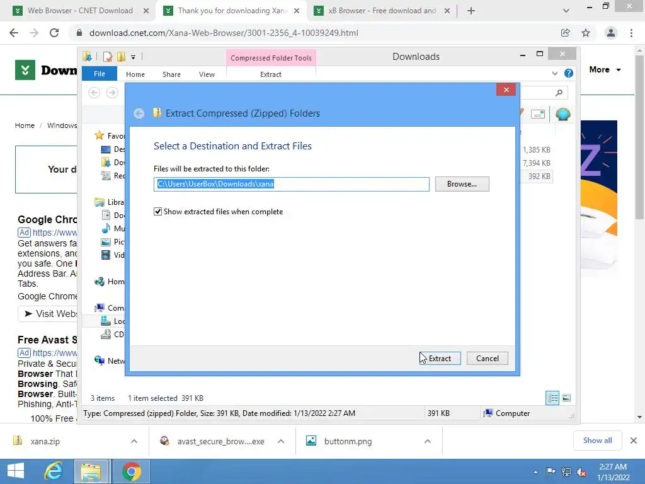Select Compressed Folder Tools tab
This screenshot has height=484, width=645.
[x=271, y=58]
